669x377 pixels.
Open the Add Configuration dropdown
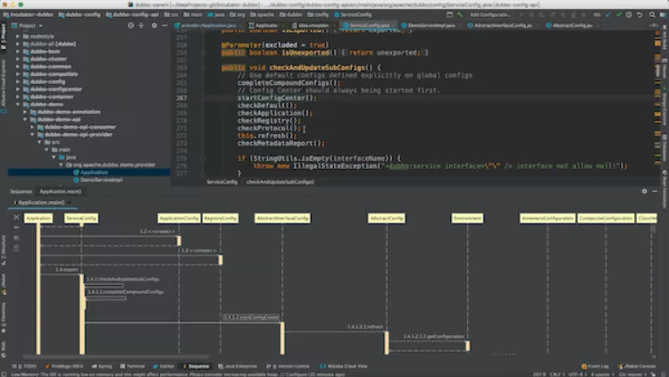point(489,14)
